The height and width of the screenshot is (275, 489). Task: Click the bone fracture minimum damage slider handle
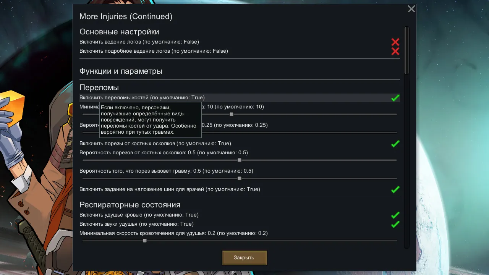click(x=232, y=114)
